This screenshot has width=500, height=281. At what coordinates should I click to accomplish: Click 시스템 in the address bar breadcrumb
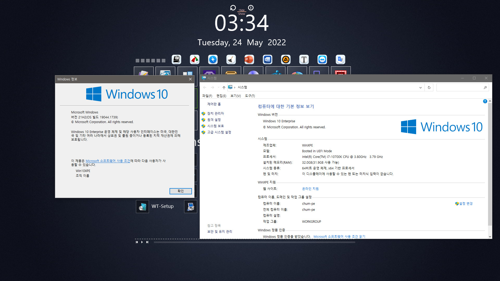tap(242, 87)
